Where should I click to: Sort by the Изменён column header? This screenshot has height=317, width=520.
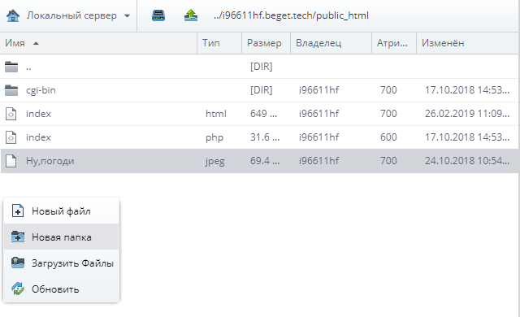coord(467,43)
